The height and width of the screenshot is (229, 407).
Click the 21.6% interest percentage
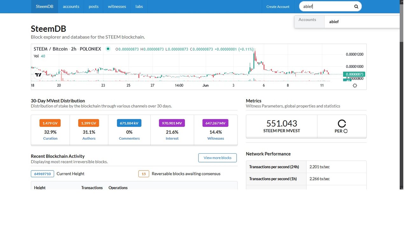pyautogui.click(x=172, y=132)
